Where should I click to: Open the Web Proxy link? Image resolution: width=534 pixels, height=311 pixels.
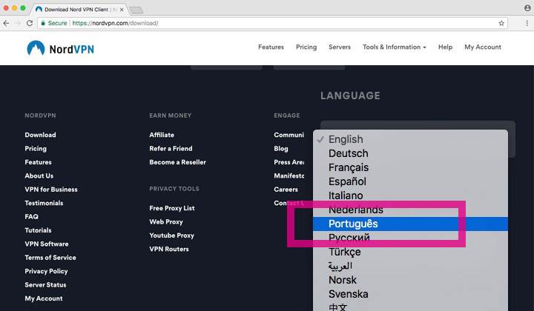tap(166, 221)
